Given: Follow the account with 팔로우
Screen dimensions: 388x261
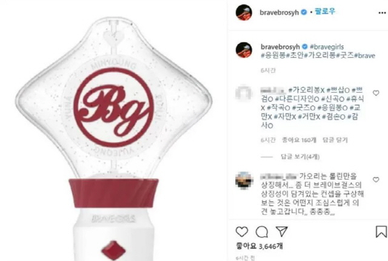Looking at the screenshot, I should [325, 12].
